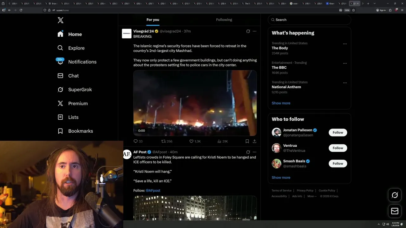Follow Jonatan Pallesen
Viewport: 406px width, 228px height.
(338, 132)
